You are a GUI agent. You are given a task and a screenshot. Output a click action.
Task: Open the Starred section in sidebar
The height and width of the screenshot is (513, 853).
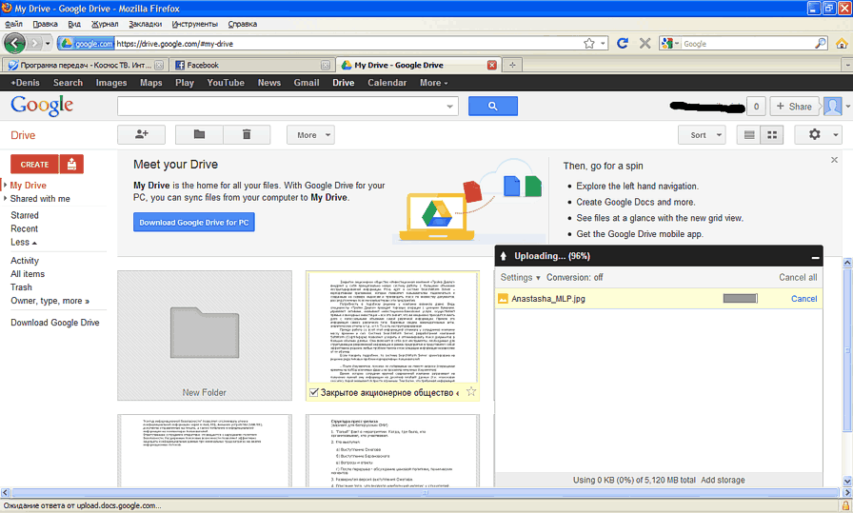(x=25, y=215)
